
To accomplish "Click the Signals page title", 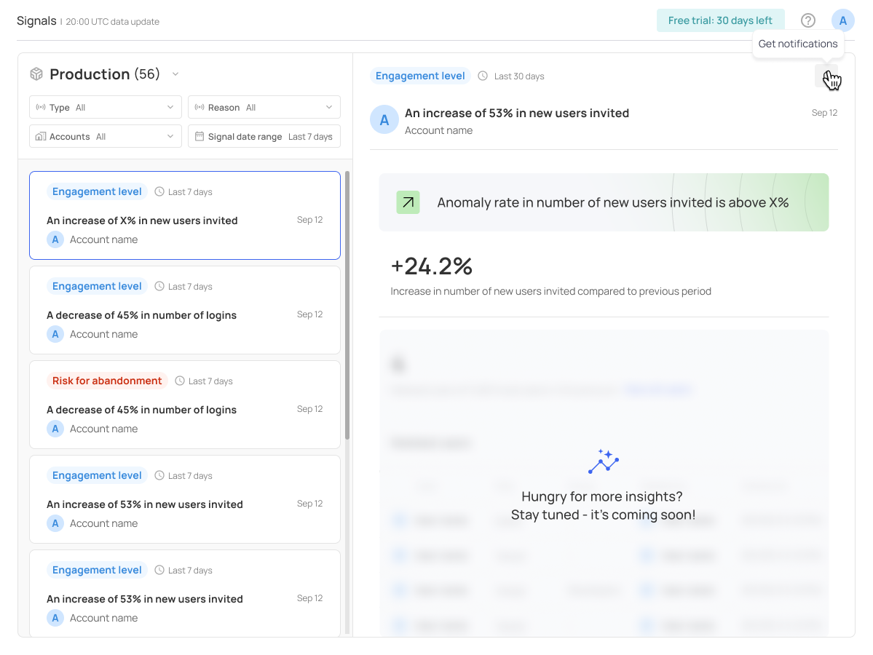I will tap(36, 20).
